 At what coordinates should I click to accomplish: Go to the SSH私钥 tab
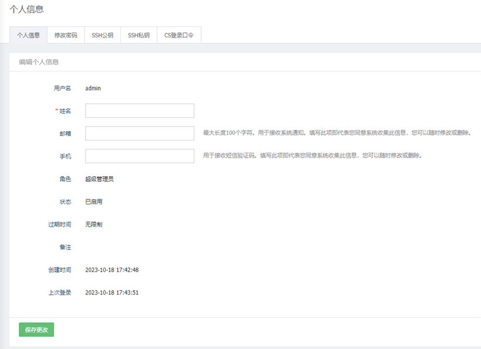tap(139, 35)
